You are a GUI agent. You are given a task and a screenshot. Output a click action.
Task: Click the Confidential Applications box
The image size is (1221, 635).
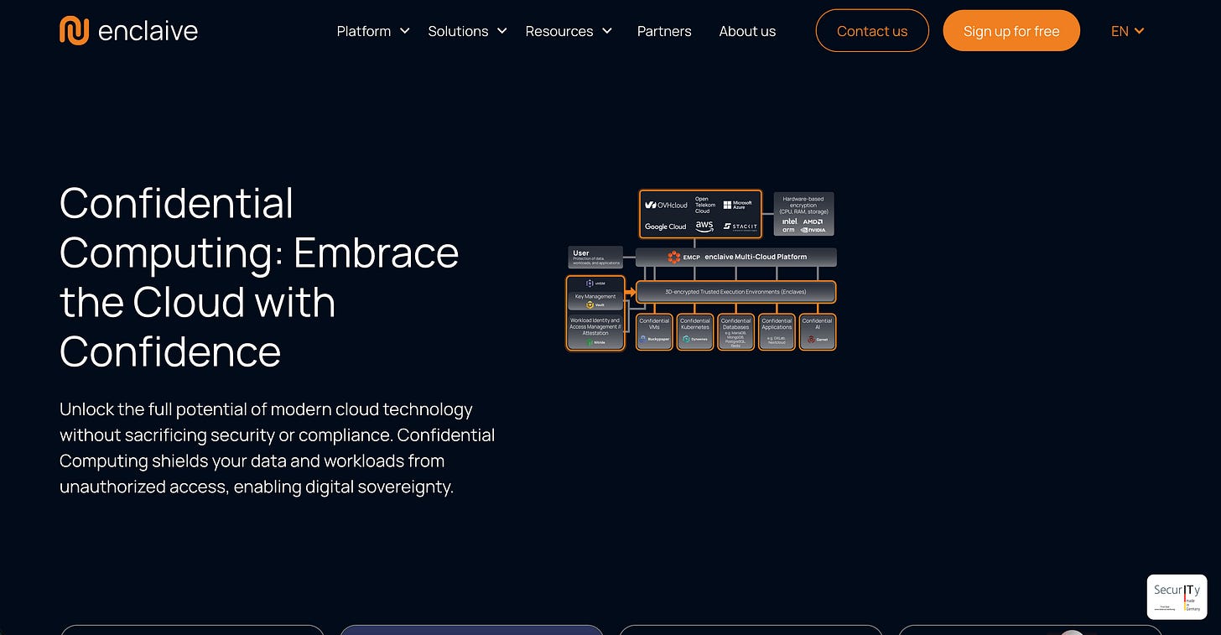coord(777,332)
